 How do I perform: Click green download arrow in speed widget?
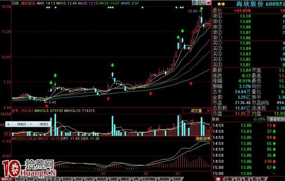point(8,124)
